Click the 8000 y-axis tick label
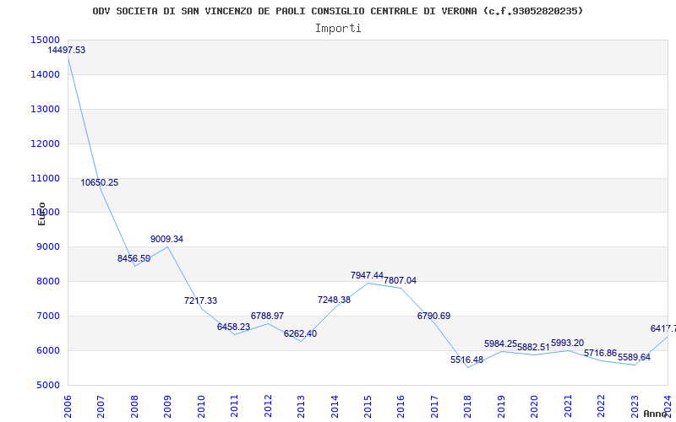The height and width of the screenshot is (422, 676). tap(47, 282)
